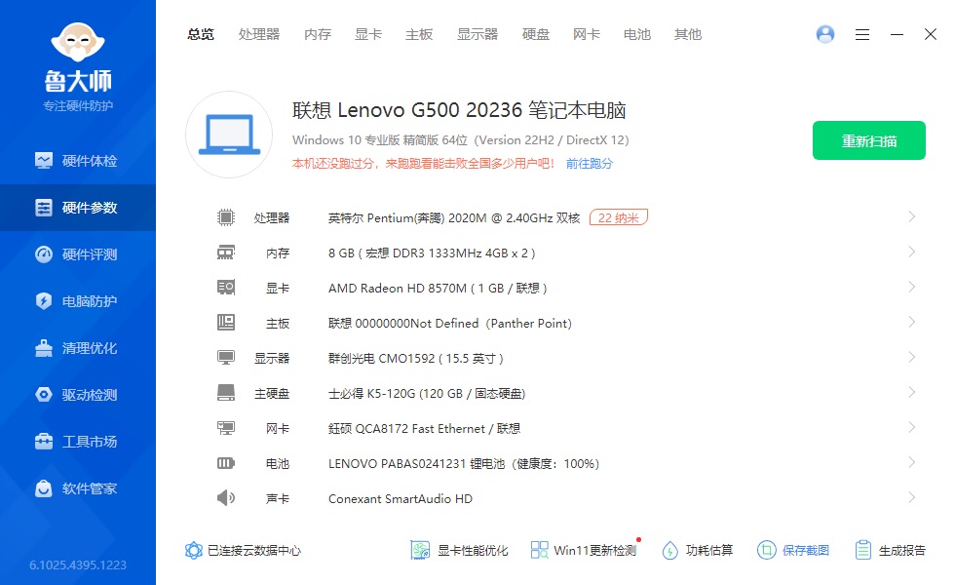Viewport: 955px width, 585px height.
Task: Expand the 显卡 graphics card row
Action: click(x=911, y=288)
